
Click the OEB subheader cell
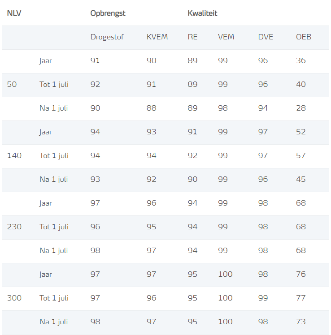tap(304, 37)
